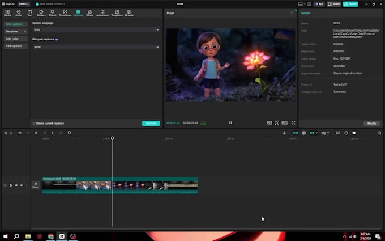
Task: Select the timeline pointer tool
Action: click(6, 133)
